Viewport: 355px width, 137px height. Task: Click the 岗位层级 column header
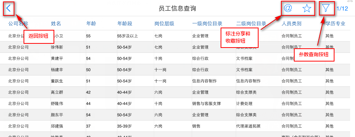click(164, 23)
